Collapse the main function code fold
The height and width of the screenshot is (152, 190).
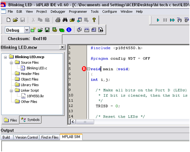pyautogui.click(x=89, y=69)
